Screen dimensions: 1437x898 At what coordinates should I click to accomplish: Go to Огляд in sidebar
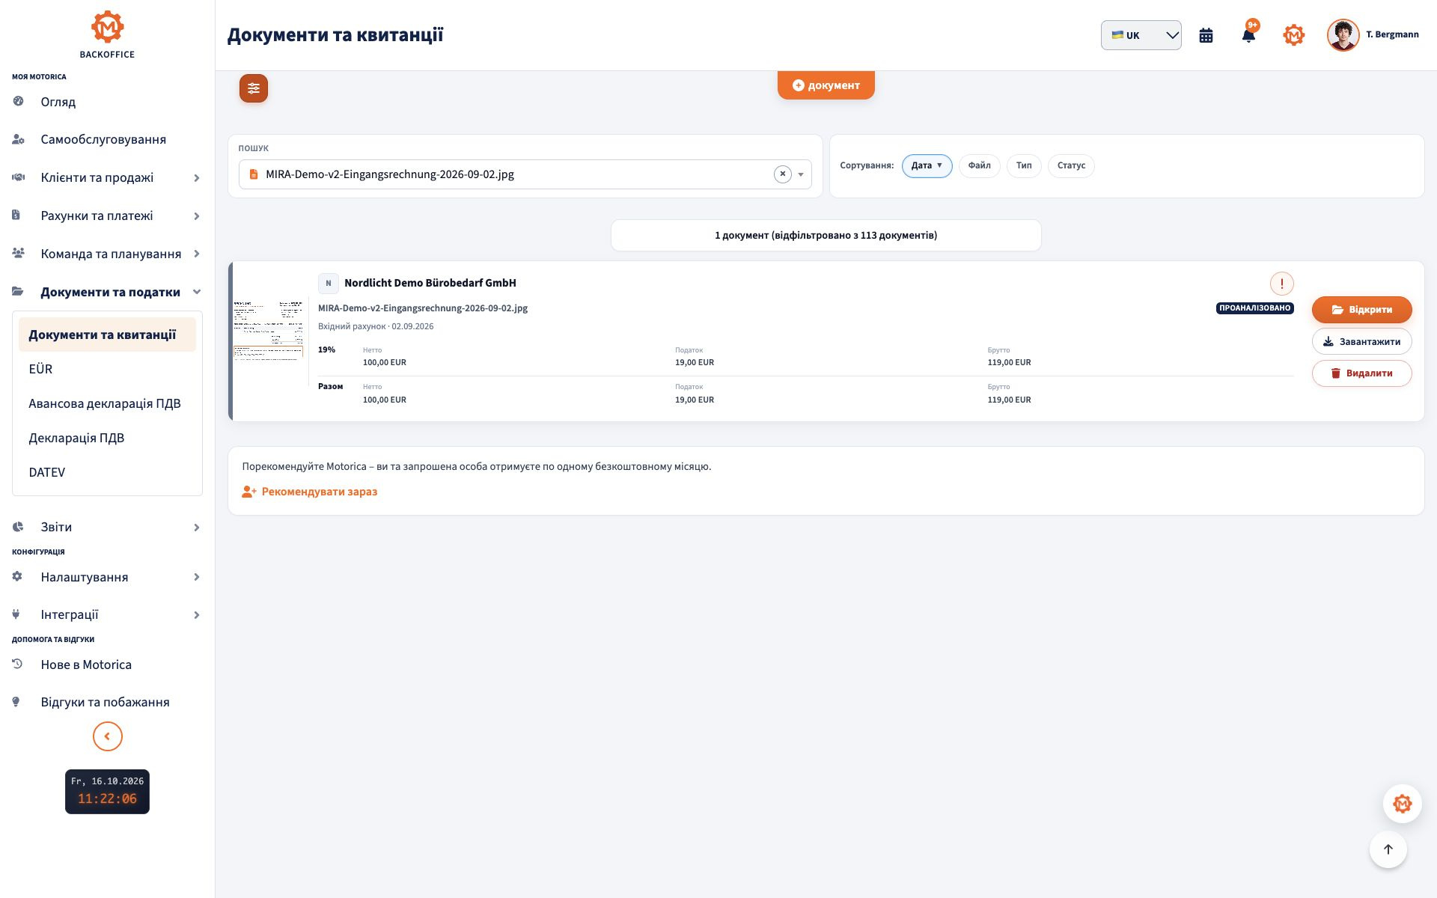pyautogui.click(x=58, y=102)
